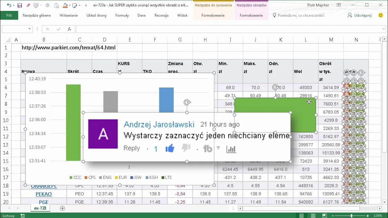
Task: Click the clock icon on Quick Access Toolbar
Action: pyautogui.click(x=47, y=5)
